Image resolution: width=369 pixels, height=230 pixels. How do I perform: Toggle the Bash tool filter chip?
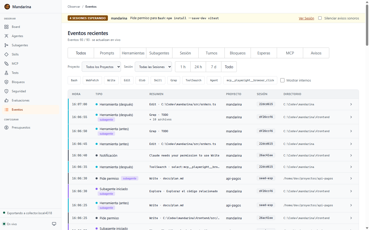74,80
